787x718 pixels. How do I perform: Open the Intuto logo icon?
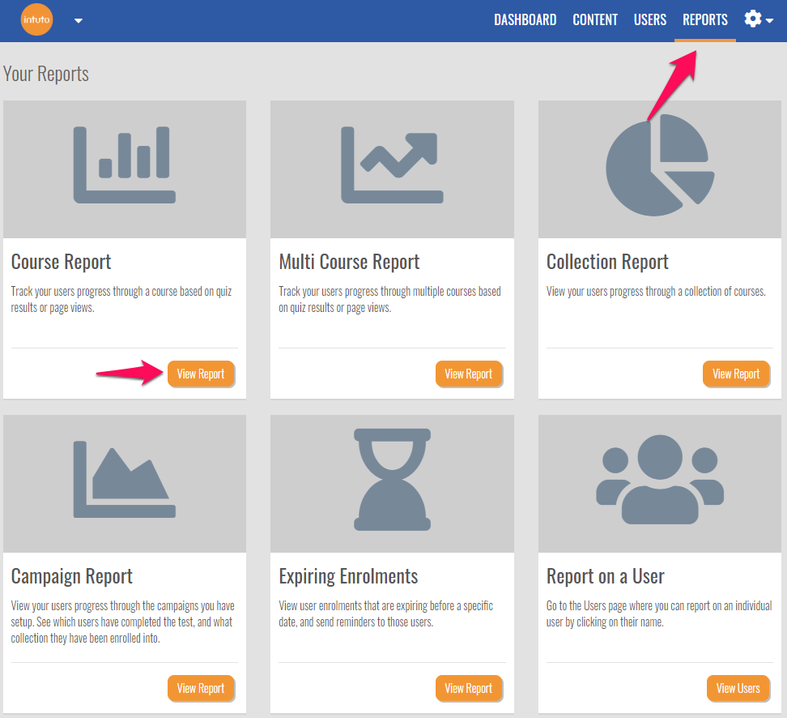coord(36,19)
